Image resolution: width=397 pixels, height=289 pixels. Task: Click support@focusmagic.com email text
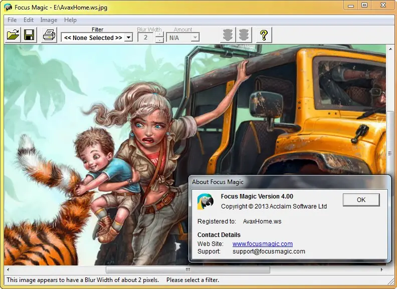pyautogui.click(x=269, y=251)
